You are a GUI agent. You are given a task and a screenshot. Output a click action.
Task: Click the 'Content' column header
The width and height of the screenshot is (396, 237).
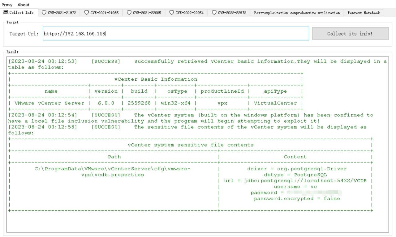(x=295, y=157)
